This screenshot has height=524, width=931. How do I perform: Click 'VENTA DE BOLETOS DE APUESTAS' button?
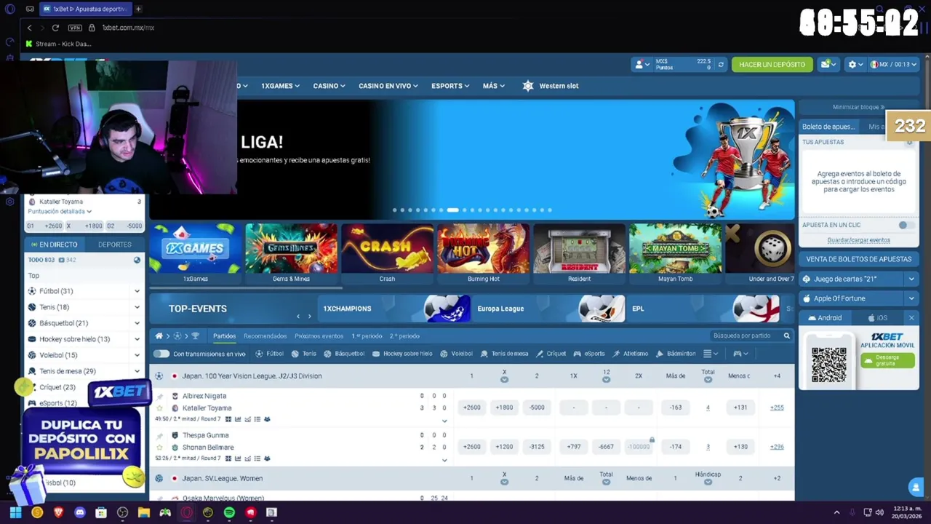(858, 259)
